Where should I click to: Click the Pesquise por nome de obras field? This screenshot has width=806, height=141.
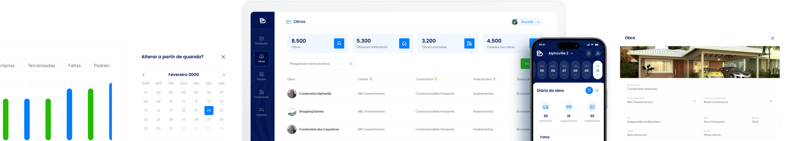[321, 64]
